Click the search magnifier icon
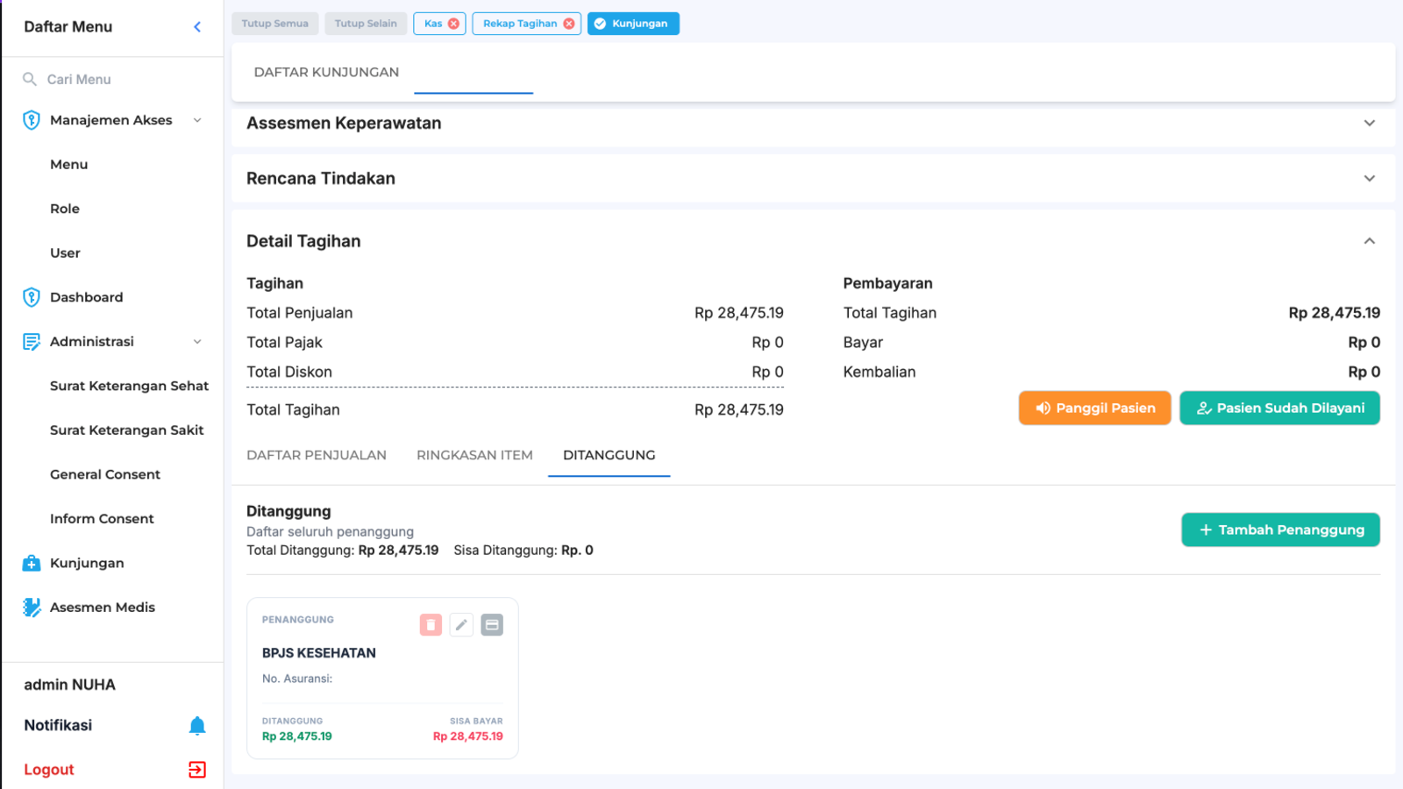The height and width of the screenshot is (789, 1403). coord(30,79)
